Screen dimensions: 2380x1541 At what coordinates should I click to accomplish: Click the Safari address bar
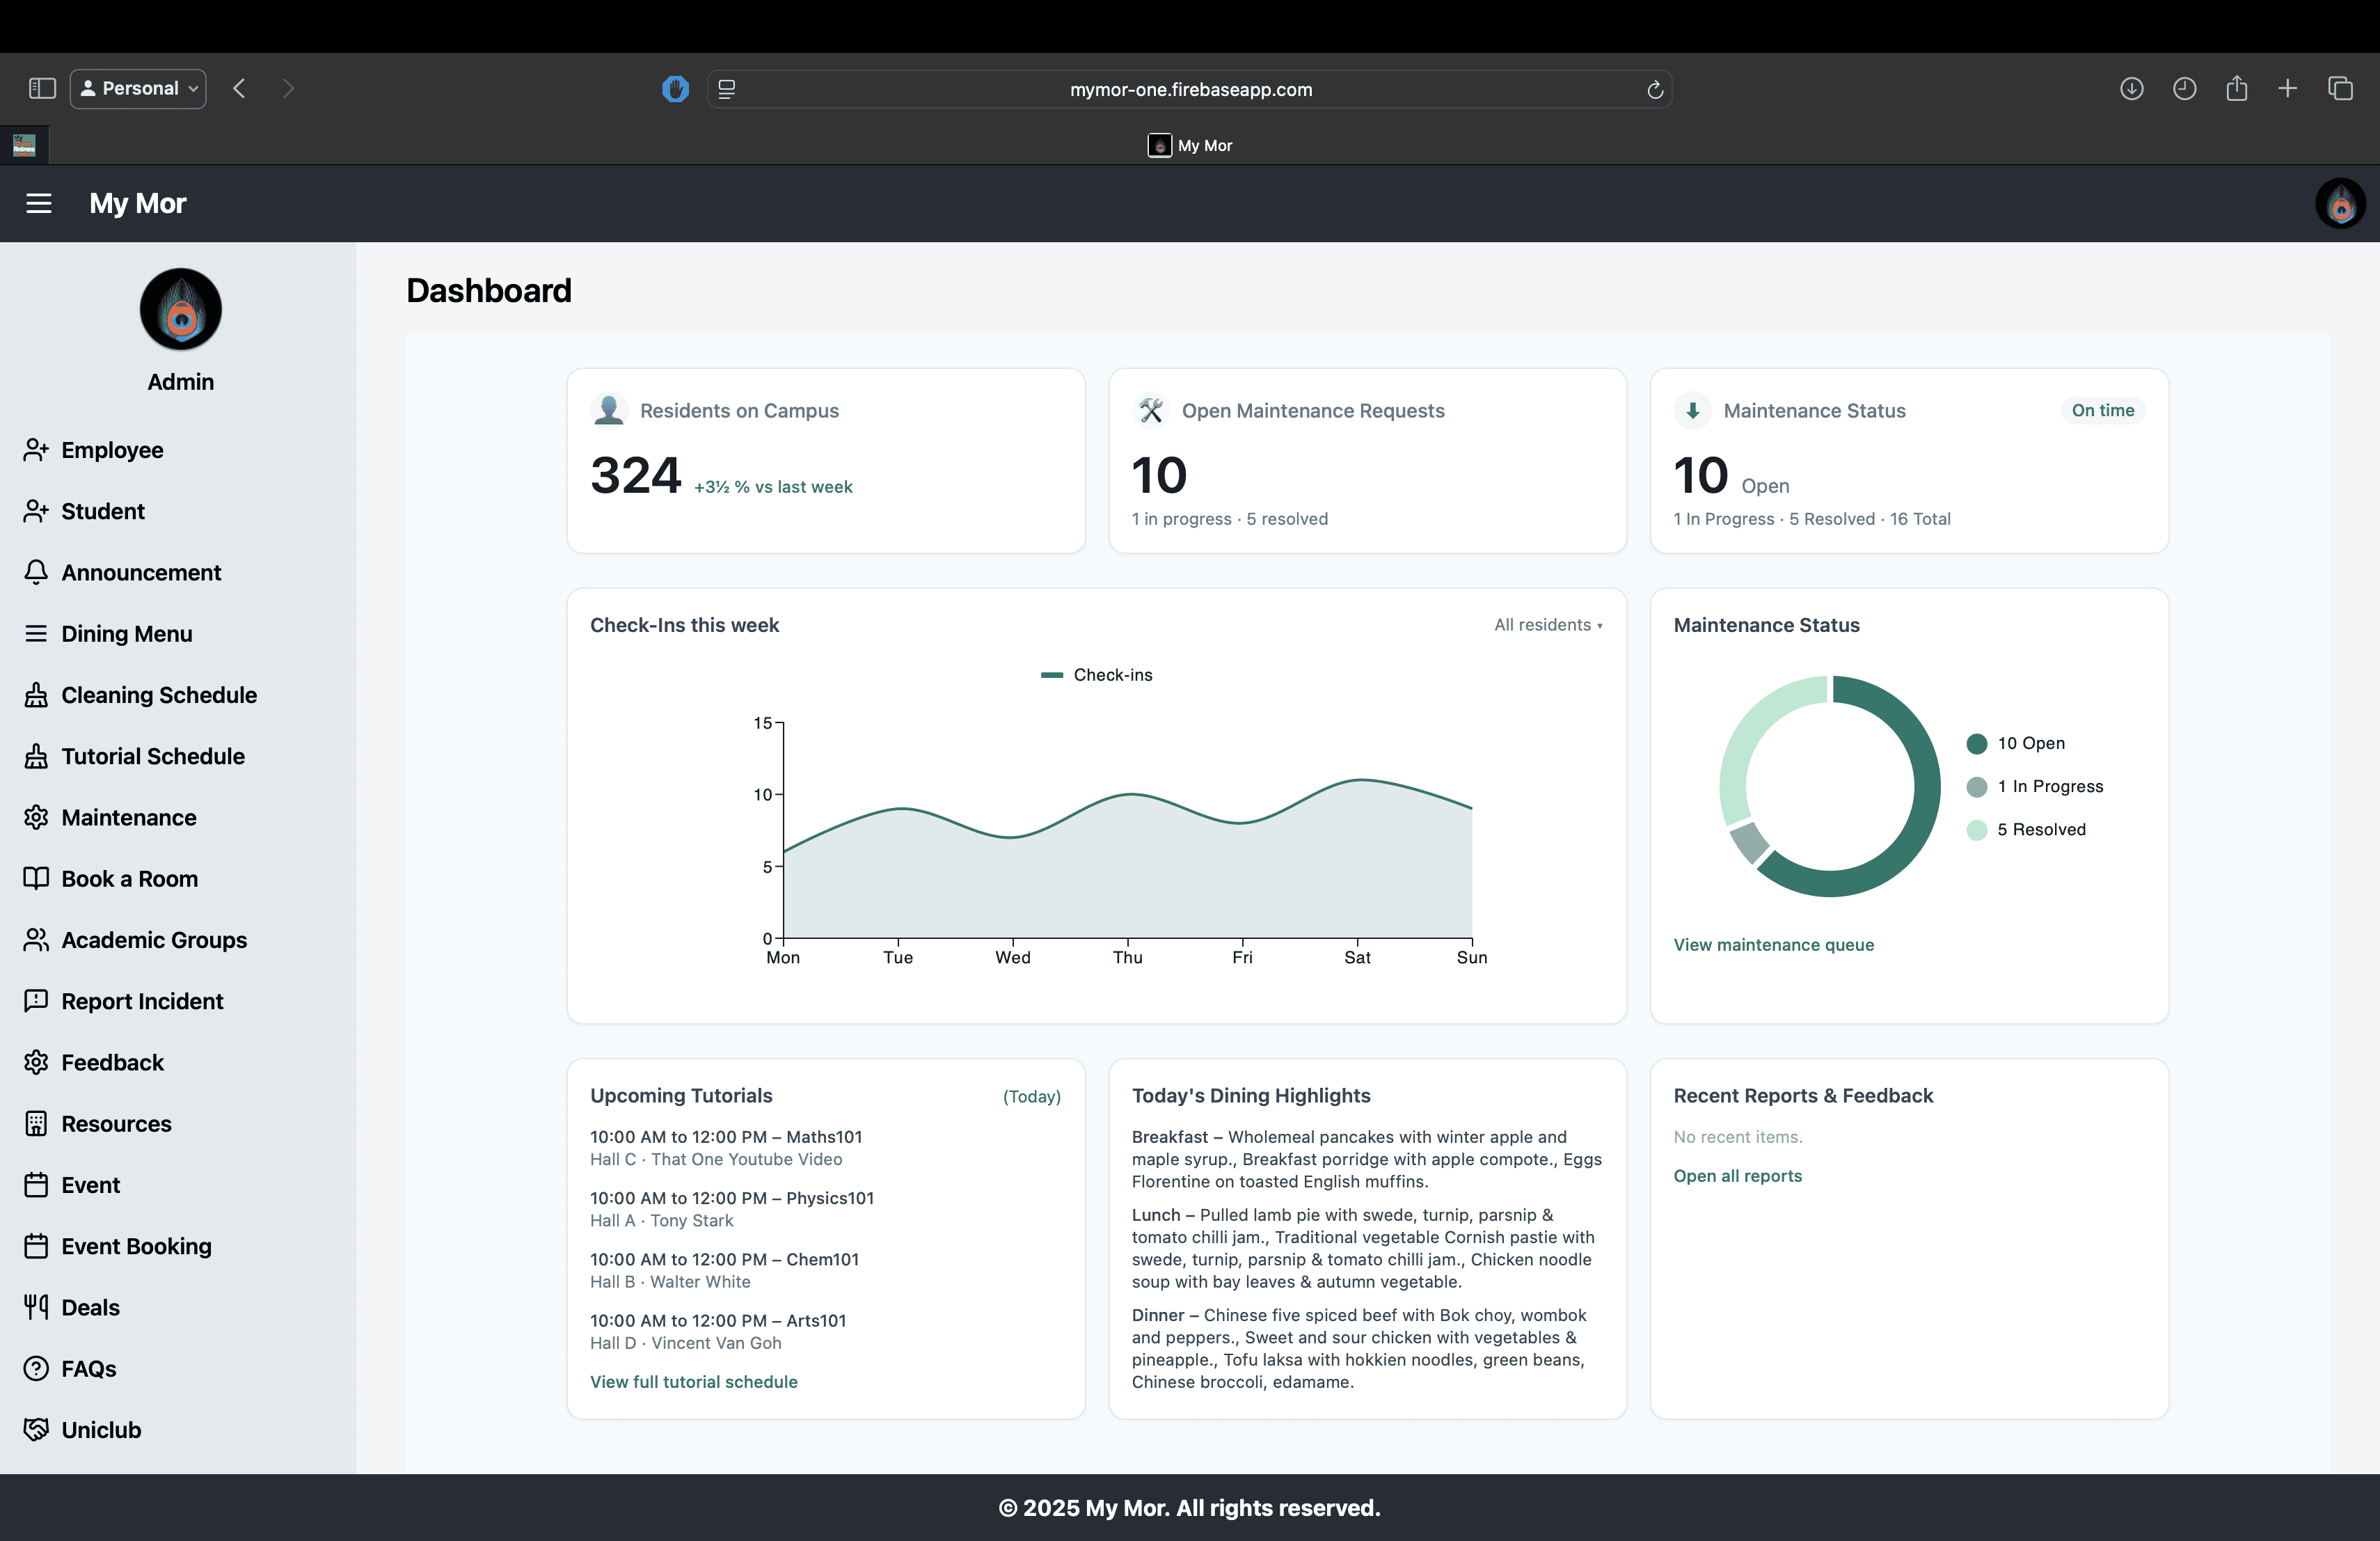[x=1190, y=90]
